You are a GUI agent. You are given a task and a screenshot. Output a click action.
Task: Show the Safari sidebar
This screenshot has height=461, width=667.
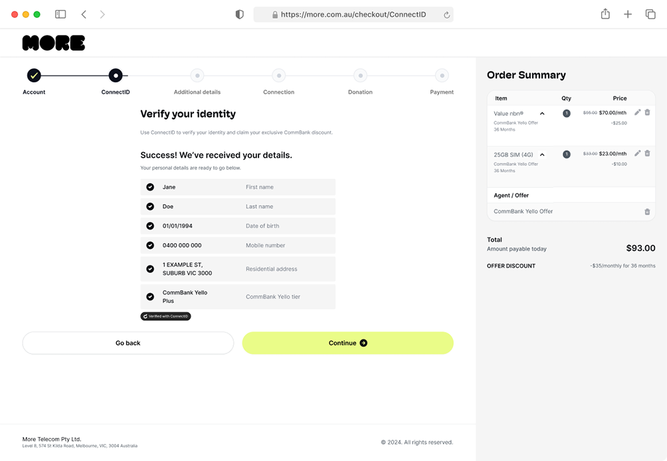[60, 14]
